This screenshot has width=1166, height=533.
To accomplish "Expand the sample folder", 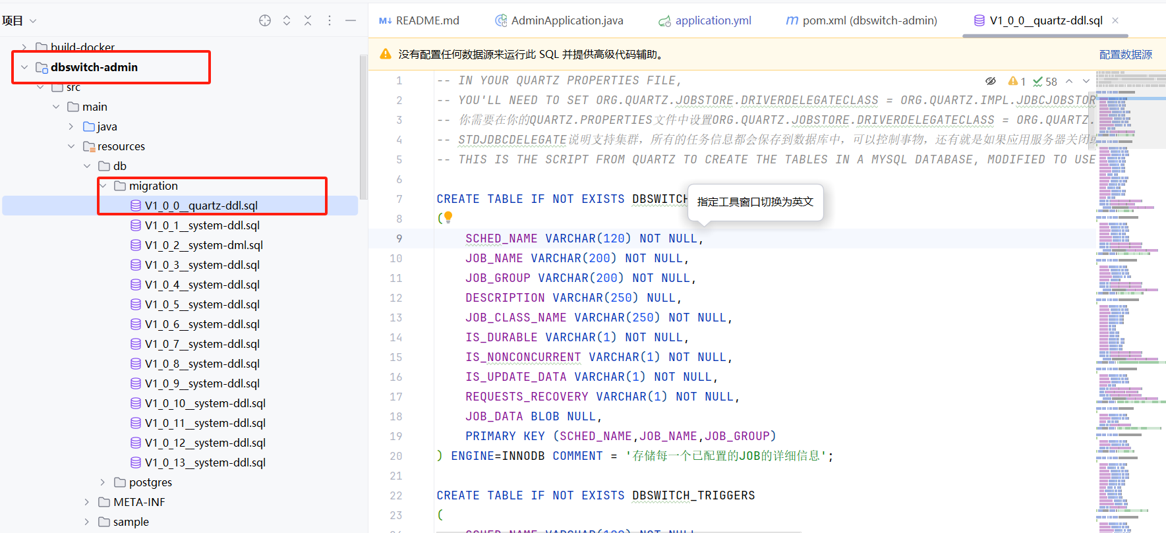I will point(87,522).
